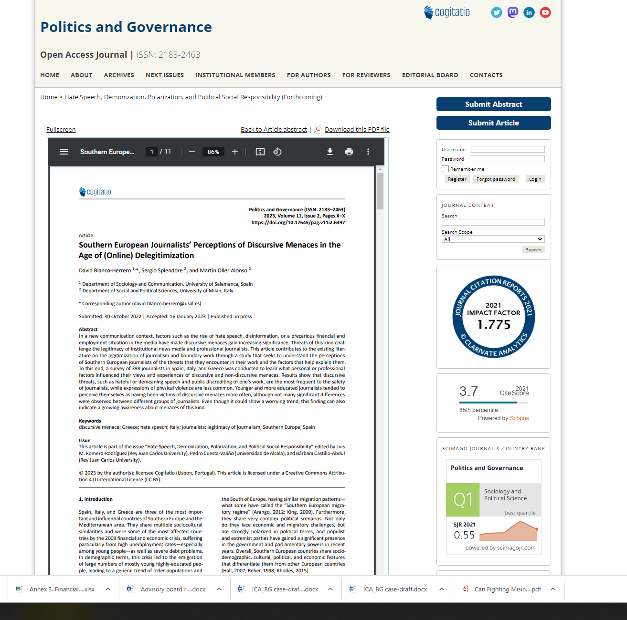This screenshot has width=627, height=620.
Task: Zoom out the PDF with minus icon
Action: click(x=192, y=152)
